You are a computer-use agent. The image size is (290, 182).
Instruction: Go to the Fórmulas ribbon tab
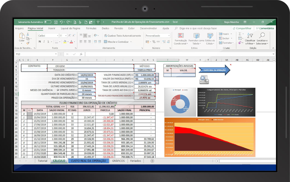pyautogui.click(x=91, y=28)
